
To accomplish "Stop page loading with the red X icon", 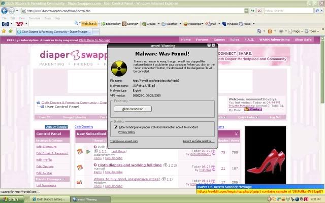I will (x=259, y=11).
